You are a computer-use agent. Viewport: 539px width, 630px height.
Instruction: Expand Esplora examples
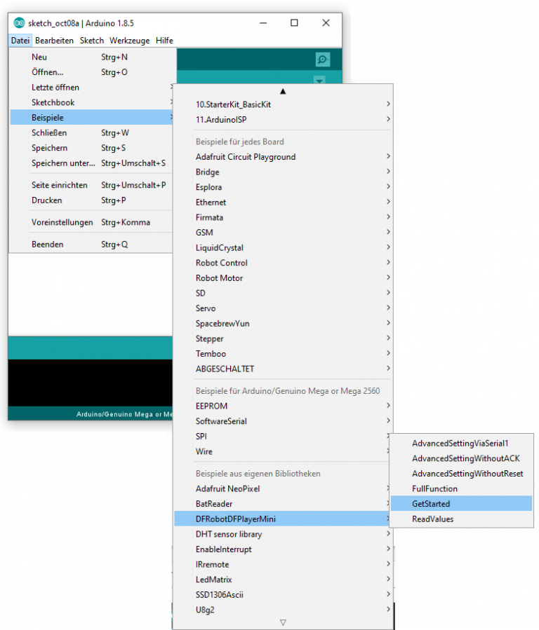click(284, 187)
